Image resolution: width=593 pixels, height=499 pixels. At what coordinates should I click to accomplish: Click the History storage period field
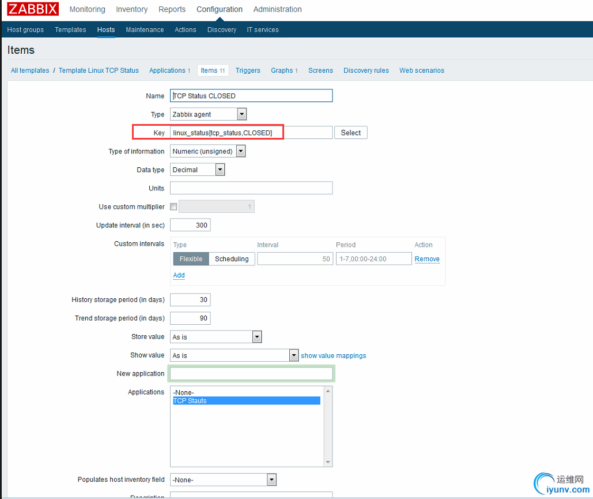(x=190, y=300)
